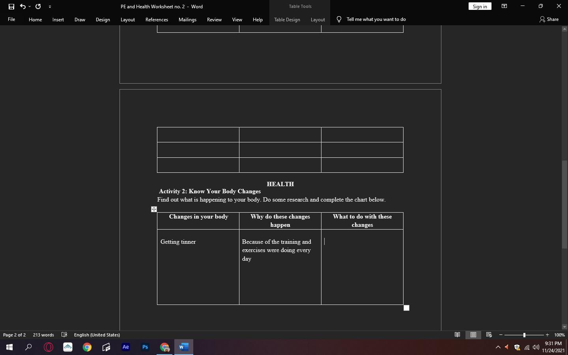This screenshot has width=568, height=355.
Task: Switch to Print Layout view
Action: click(473, 335)
